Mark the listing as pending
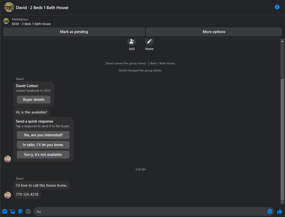The width and height of the screenshot is (285, 217). coord(74,32)
